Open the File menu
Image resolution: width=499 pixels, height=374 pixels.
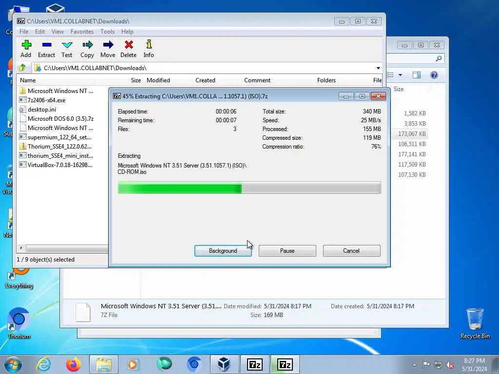(x=24, y=32)
